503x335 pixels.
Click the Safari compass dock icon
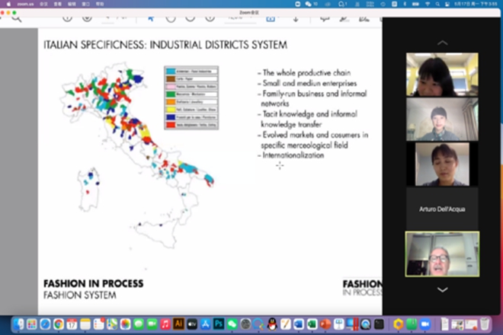pos(46,324)
